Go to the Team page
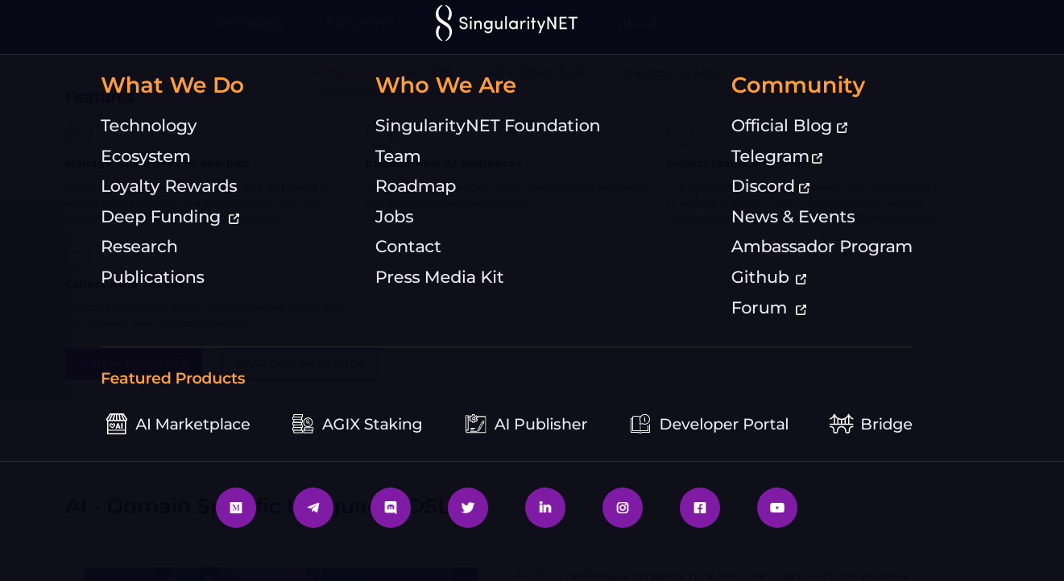1064x581 pixels. point(398,156)
